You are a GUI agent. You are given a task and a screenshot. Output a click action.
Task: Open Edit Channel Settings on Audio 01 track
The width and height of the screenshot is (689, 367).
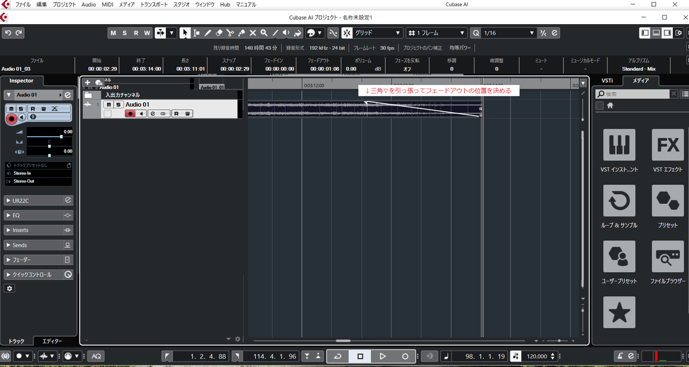click(x=153, y=114)
